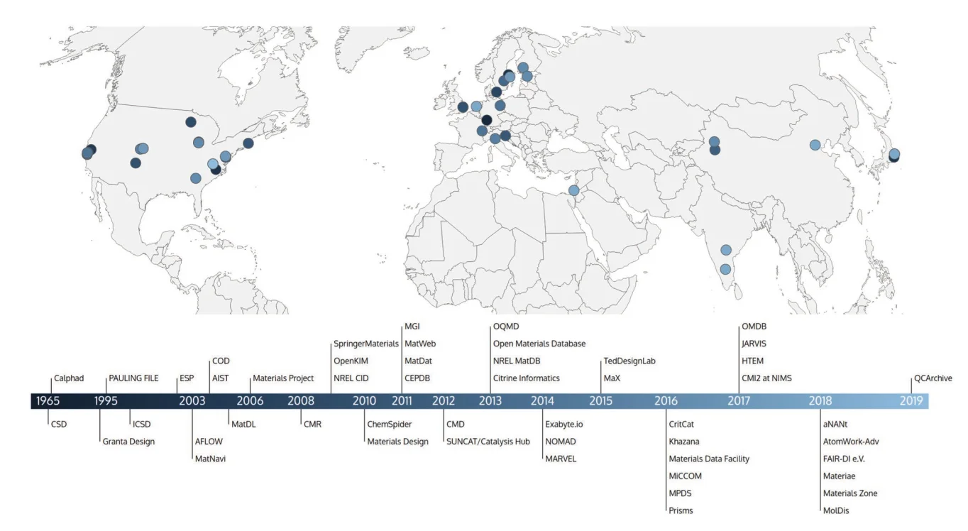Click the OpenKIM label
Image resolution: width=968 pixels, height=531 pixels.
pos(351,361)
